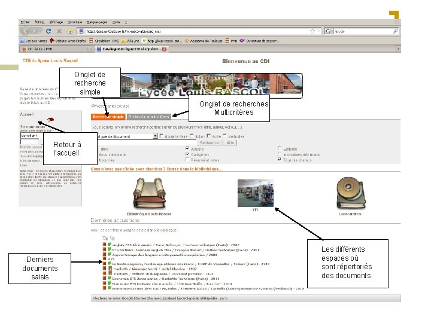The height and width of the screenshot is (323, 431).
Task: Stop loading with the X toolbar icon
Action: (x=59, y=31)
